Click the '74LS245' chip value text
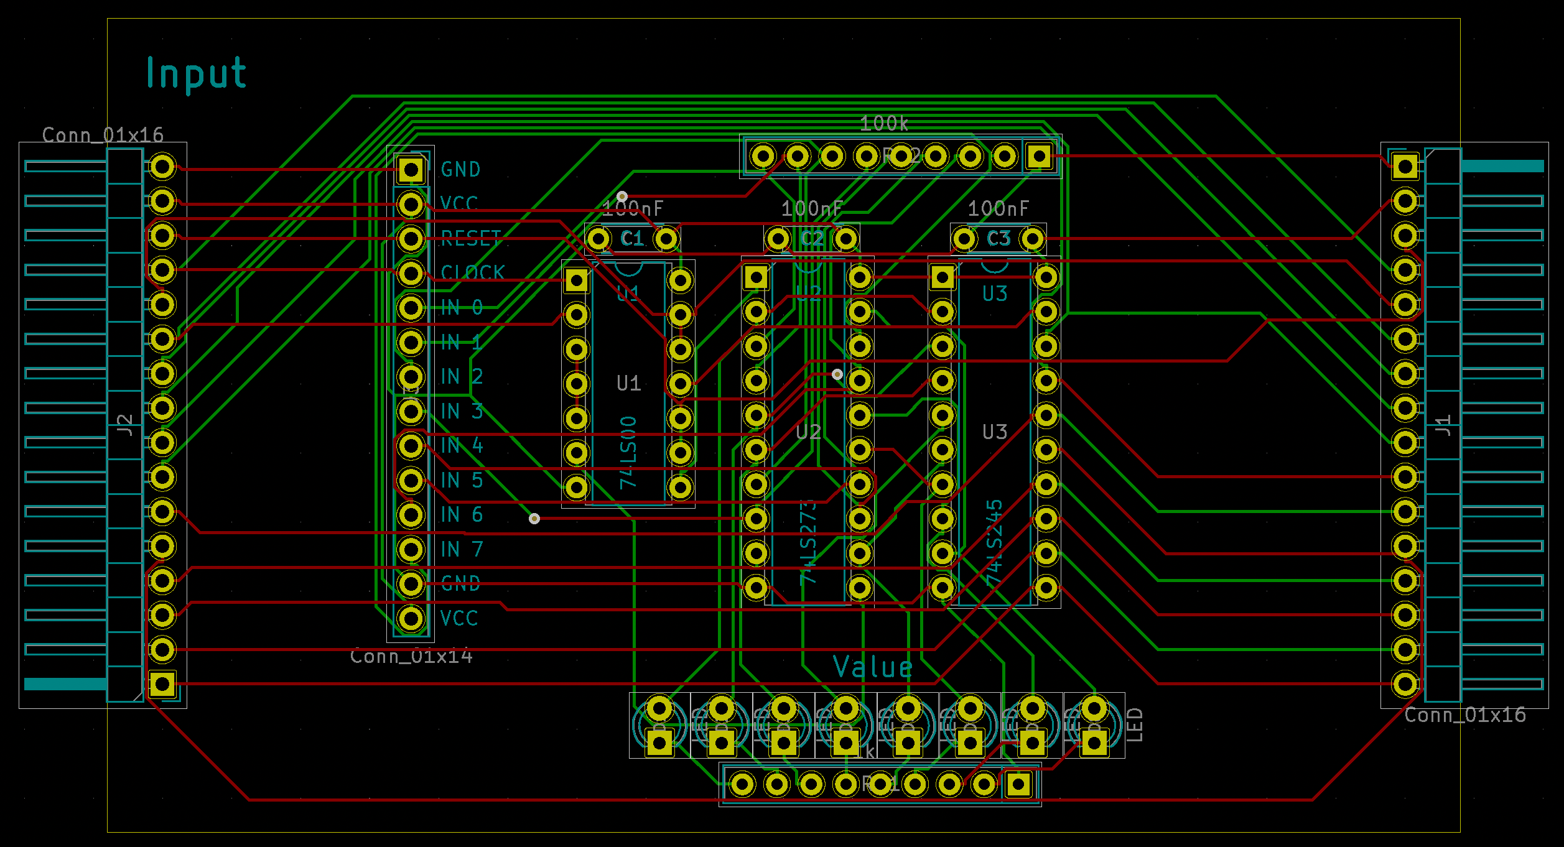 (x=995, y=542)
